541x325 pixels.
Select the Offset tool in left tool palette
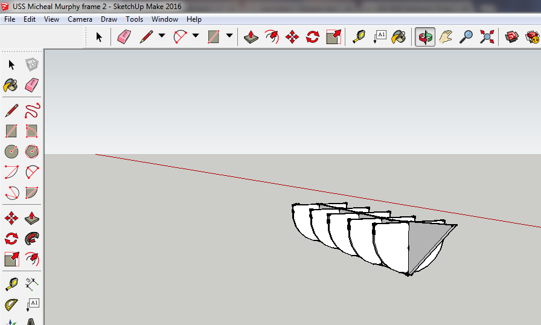[x=32, y=259]
